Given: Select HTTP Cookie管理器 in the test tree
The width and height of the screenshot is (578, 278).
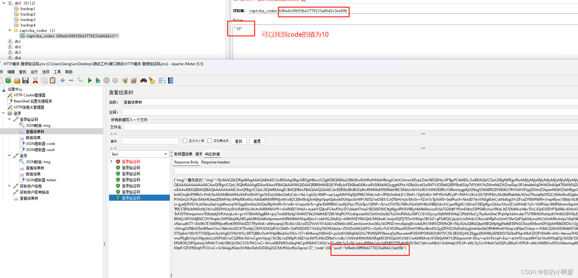Looking at the screenshot, I should 29,95.
